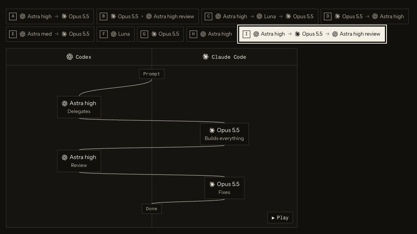417x234 pixels.
Task: Click the Opus 5.5 Fixes node
Action: coord(224,188)
